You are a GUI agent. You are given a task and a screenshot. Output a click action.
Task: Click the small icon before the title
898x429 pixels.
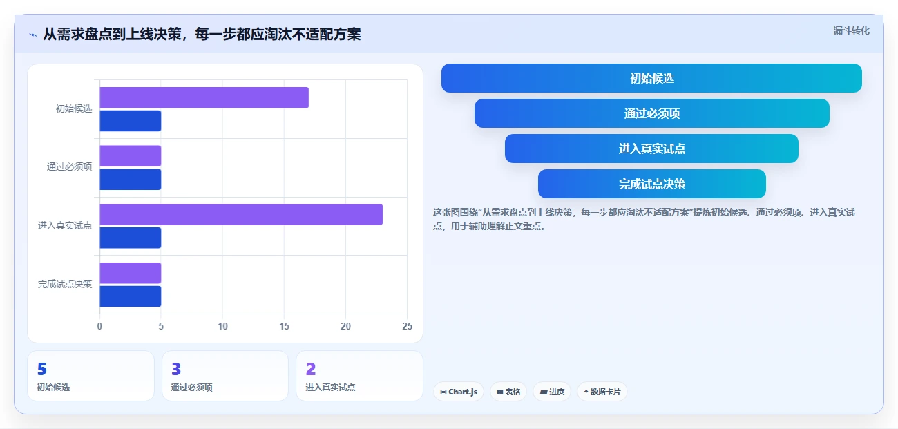tap(32, 35)
